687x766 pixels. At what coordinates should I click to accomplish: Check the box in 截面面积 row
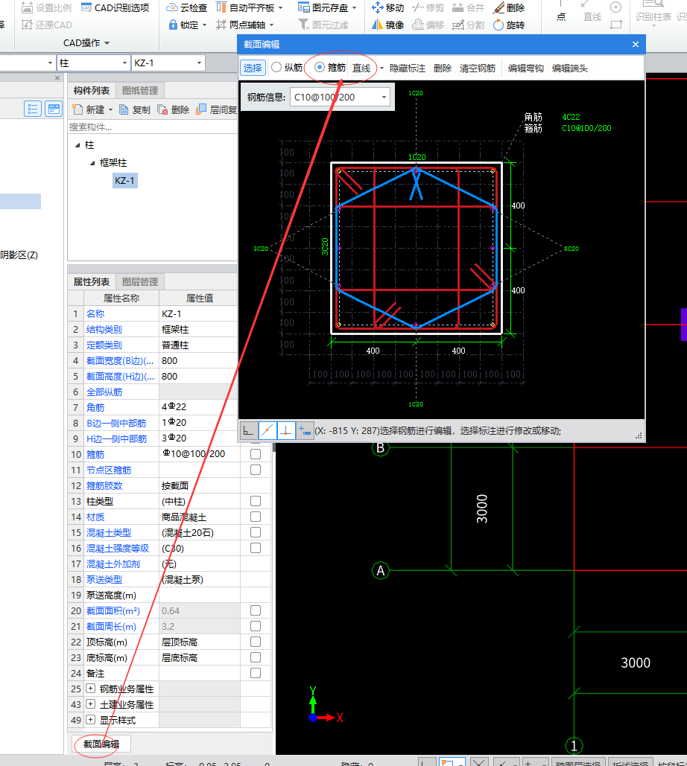tap(256, 610)
